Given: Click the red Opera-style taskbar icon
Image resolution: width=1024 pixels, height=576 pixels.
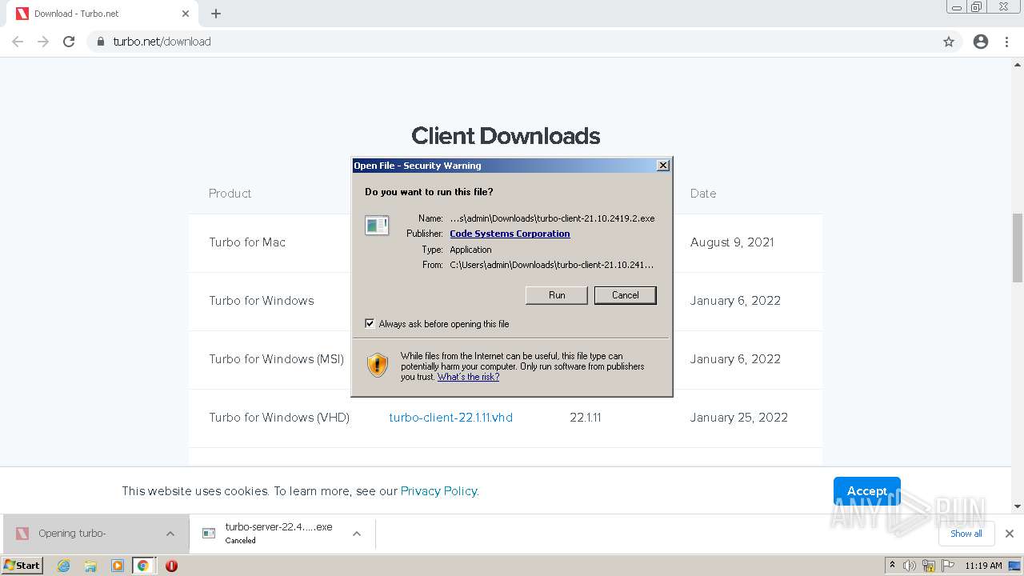Looking at the screenshot, I should 171,566.
